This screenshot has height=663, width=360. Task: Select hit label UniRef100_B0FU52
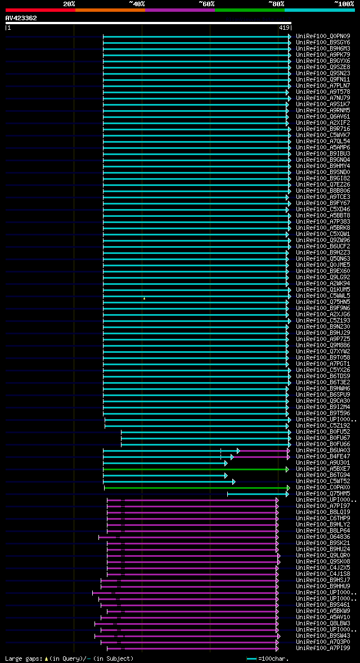(323, 432)
